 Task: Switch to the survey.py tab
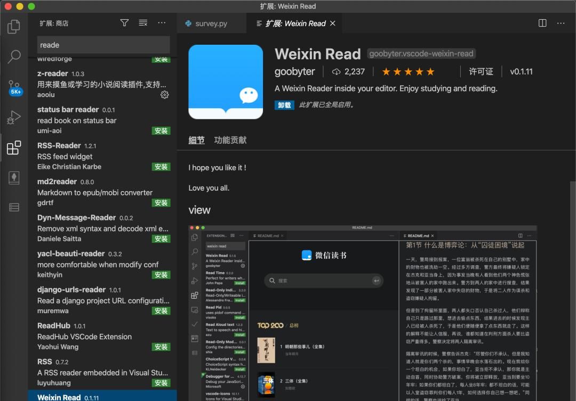[x=211, y=23]
